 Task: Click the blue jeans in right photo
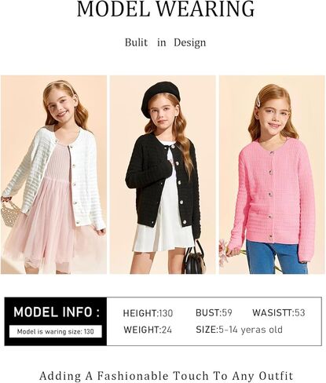coord(277,257)
